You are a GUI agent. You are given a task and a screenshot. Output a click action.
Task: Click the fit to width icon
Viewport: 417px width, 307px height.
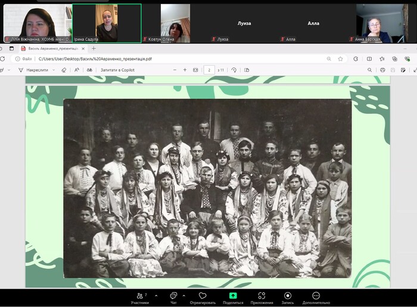pyautogui.click(x=195, y=70)
